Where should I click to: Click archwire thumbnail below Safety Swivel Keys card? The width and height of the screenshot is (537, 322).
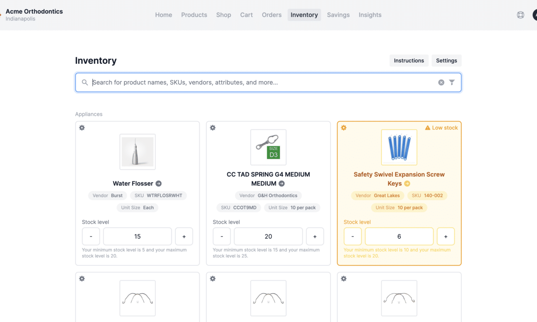click(399, 298)
